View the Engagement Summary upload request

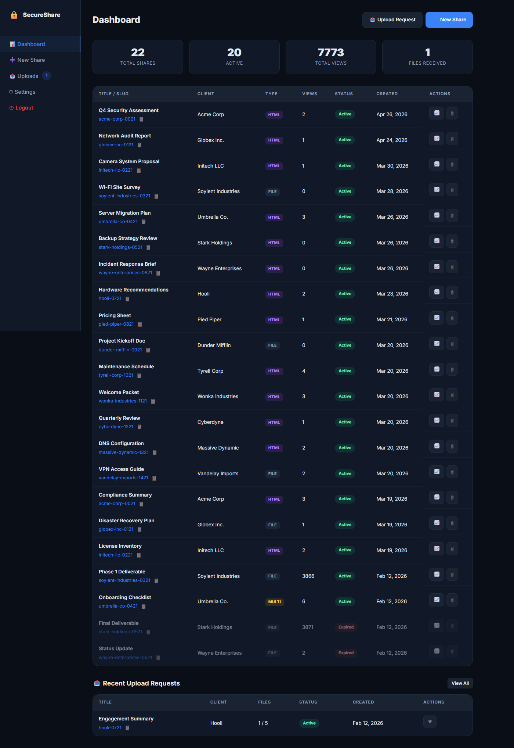pos(430,722)
